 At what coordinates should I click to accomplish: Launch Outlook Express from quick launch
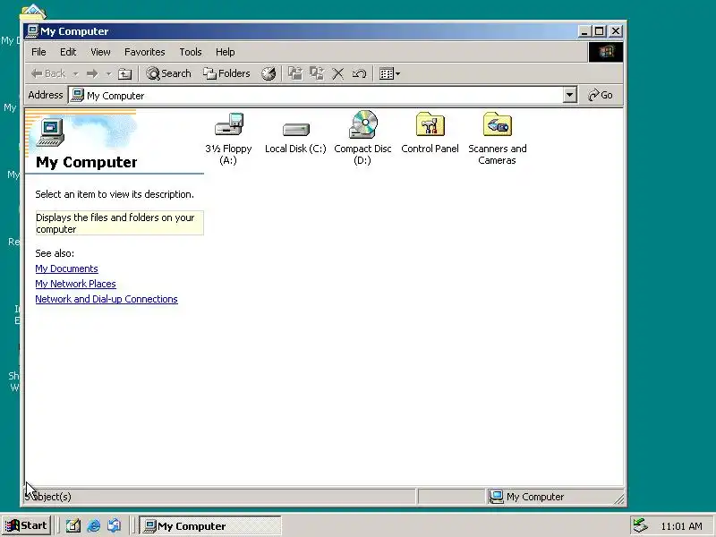click(115, 526)
